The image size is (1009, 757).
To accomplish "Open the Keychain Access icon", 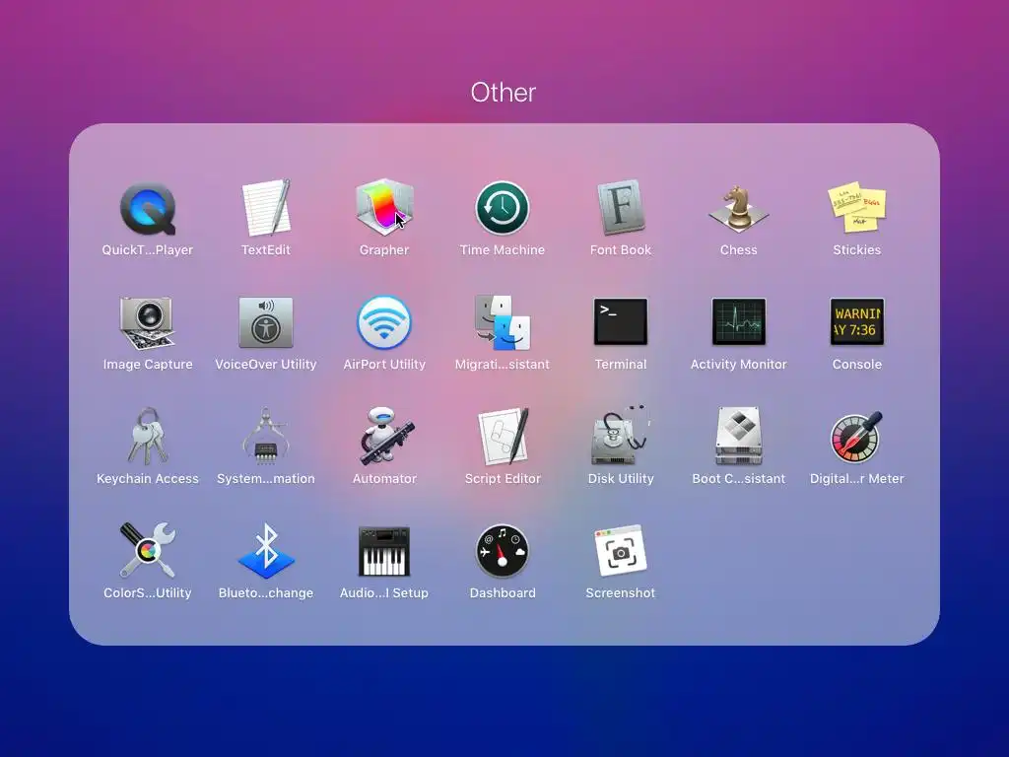I will click(148, 437).
